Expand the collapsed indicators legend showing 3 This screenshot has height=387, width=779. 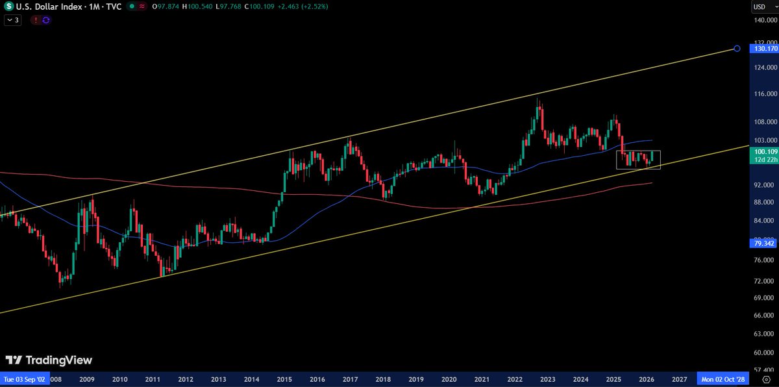[13, 20]
